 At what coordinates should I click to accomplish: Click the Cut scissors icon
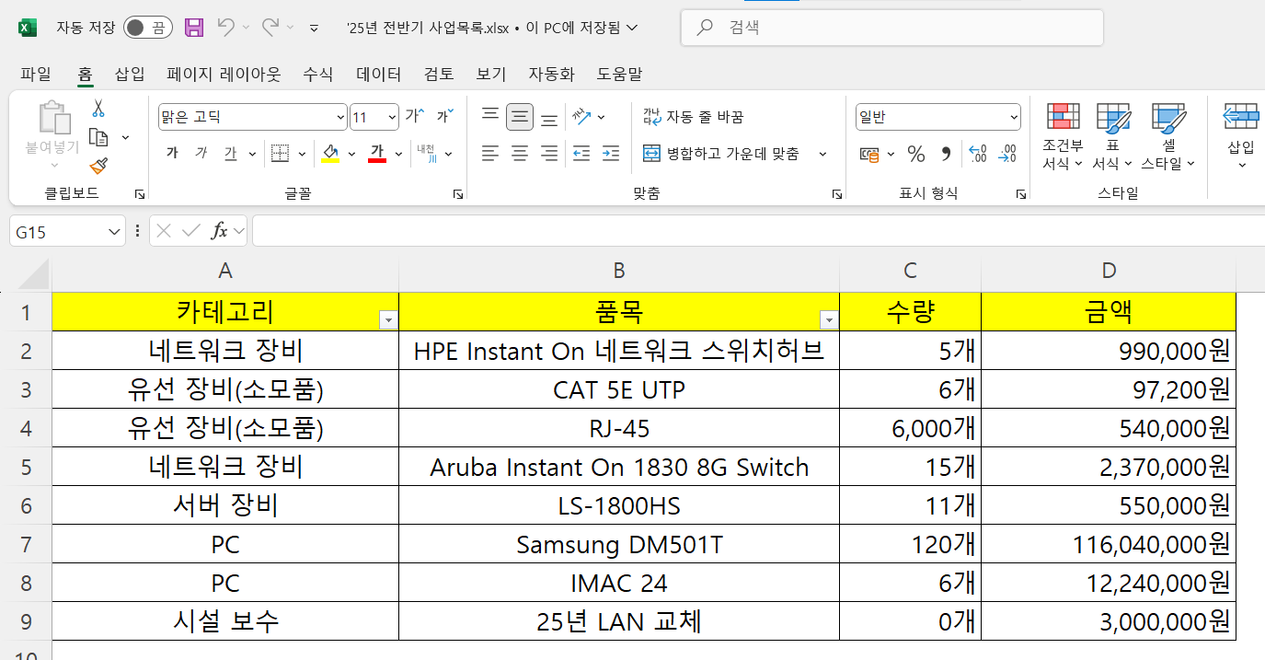click(x=98, y=109)
